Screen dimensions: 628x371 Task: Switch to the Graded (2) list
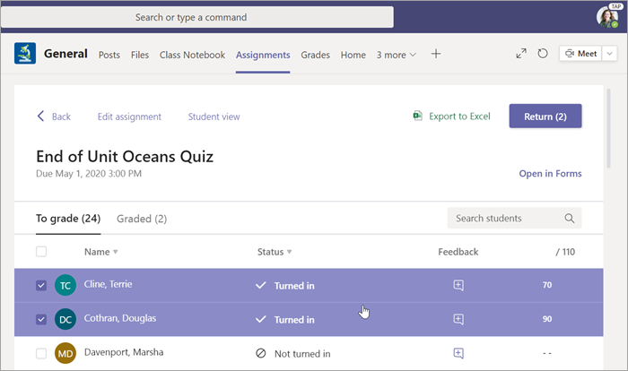(142, 219)
